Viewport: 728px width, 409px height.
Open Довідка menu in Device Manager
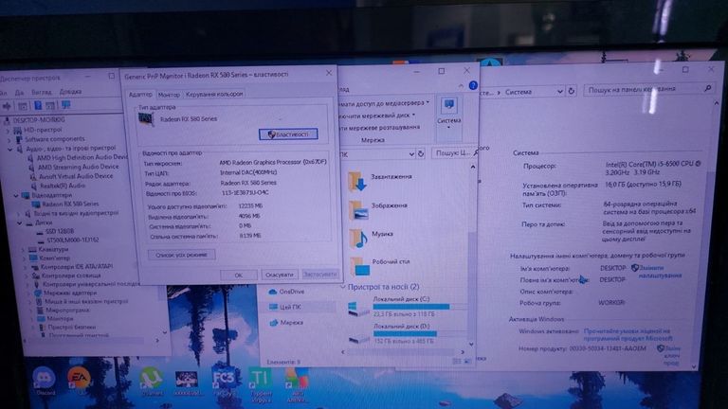pyautogui.click(x=70, y=91)
